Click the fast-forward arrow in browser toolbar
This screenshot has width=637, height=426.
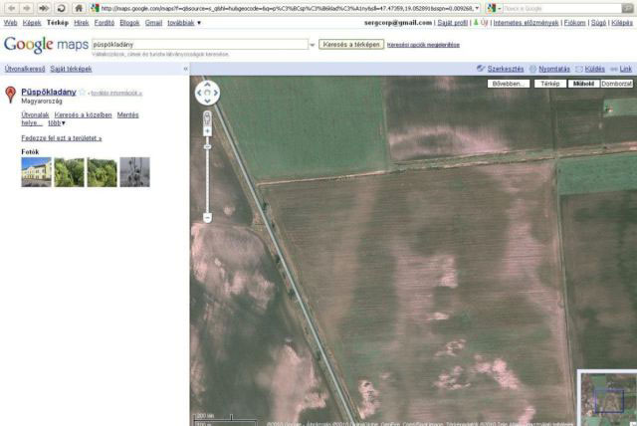tap(44, 8)
